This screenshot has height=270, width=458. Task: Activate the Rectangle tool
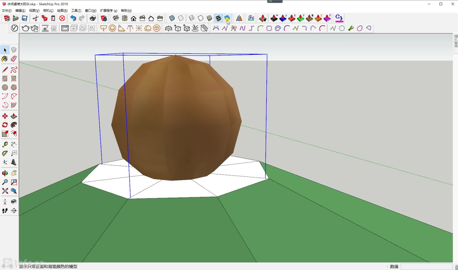(5, 79)
